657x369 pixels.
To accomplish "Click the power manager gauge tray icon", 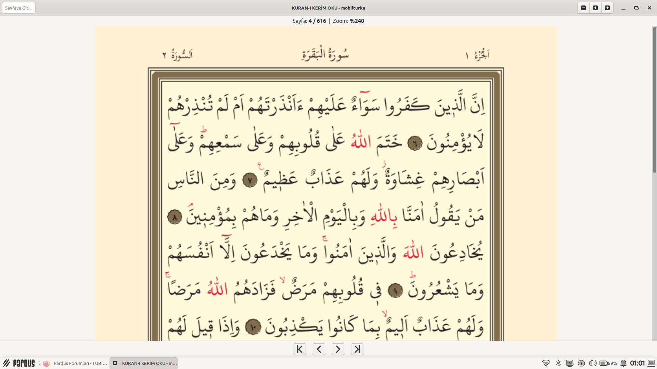I will tap(581, 363).
